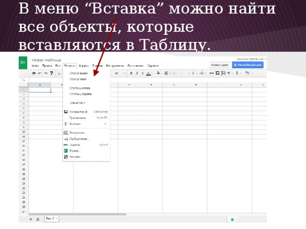Expand the 'Функция' submenu
The image size is (306, 229).
[x=87, y=124]
